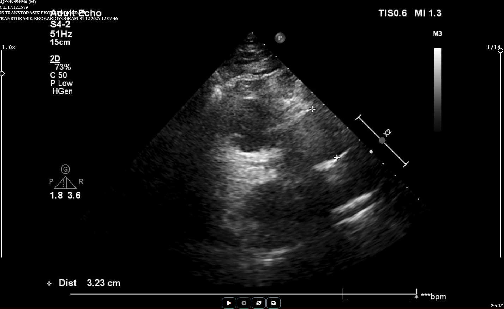Click the Dist 3.23 cm measurement
Viewport: 504px width, 309px height.
[x=89, y=283]
